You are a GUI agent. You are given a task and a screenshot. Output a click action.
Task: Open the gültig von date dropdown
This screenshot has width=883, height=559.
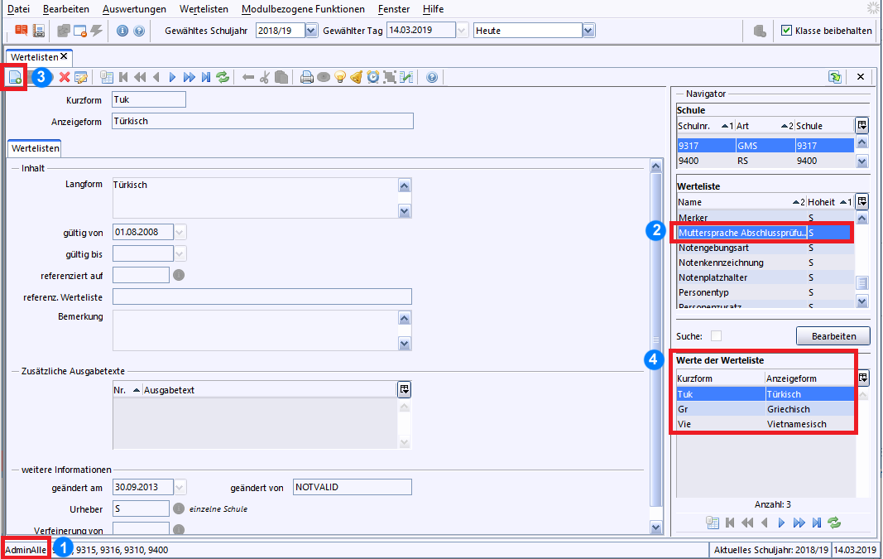[180, 232]
